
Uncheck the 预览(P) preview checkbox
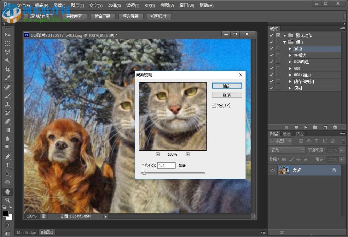pyautogui.click(x=214, y=105)
